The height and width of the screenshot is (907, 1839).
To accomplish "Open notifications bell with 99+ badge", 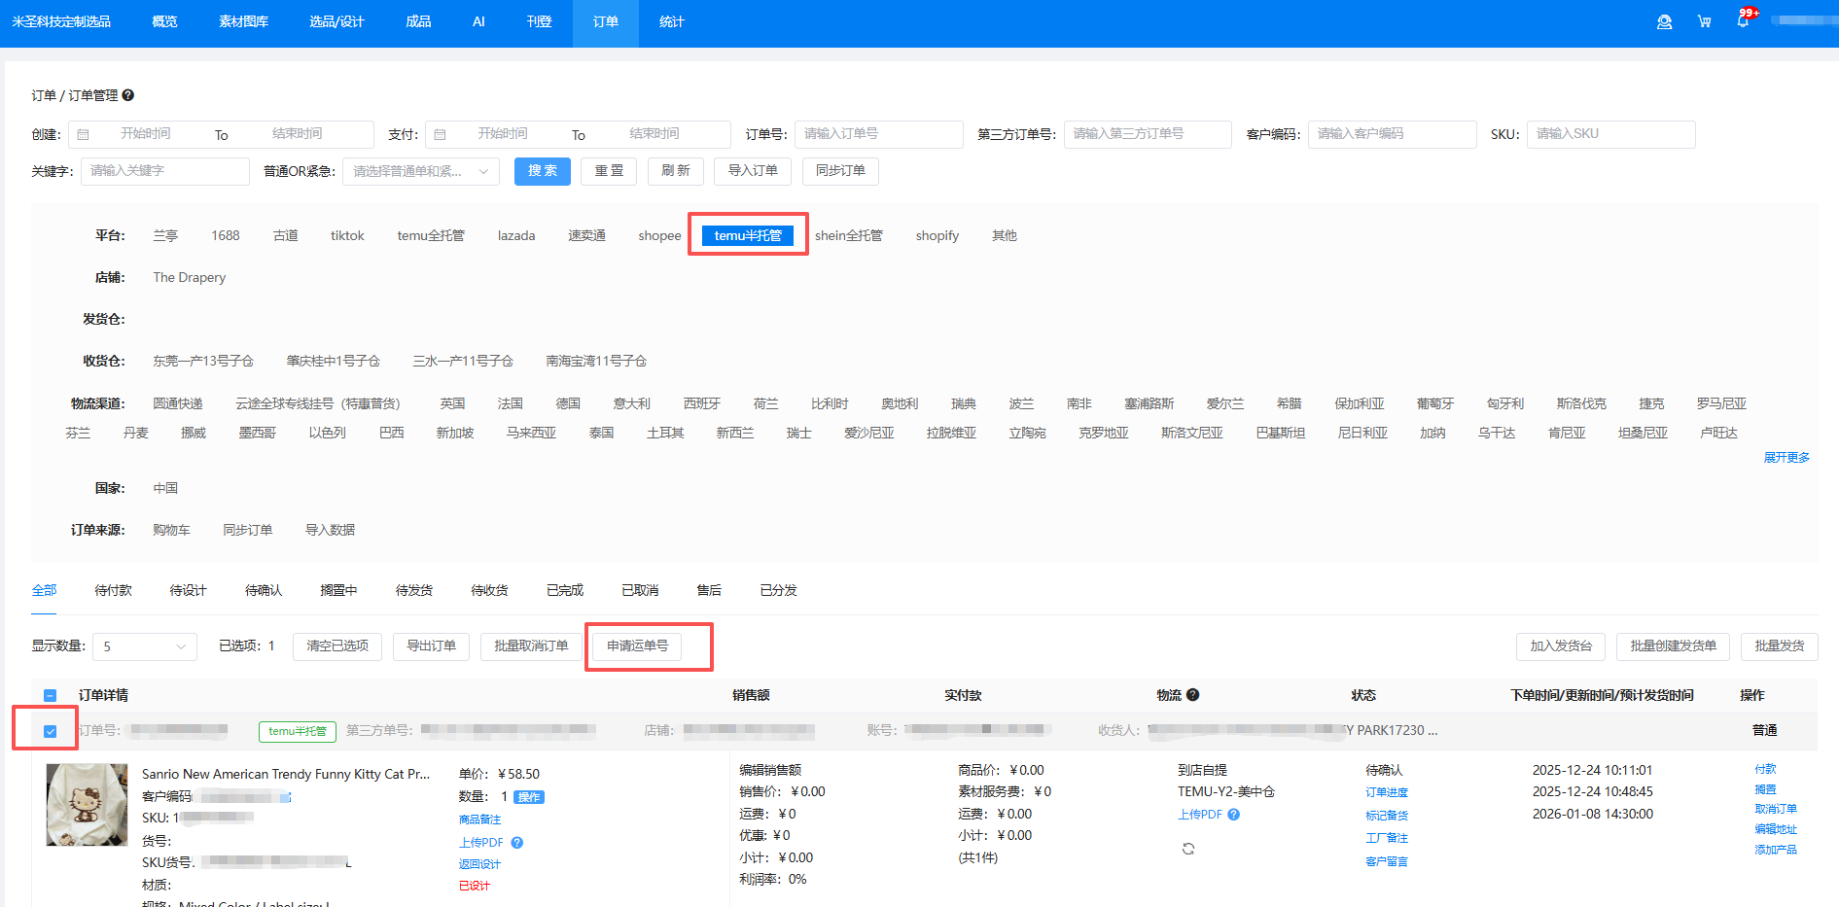I will [x=1743, y=21].
